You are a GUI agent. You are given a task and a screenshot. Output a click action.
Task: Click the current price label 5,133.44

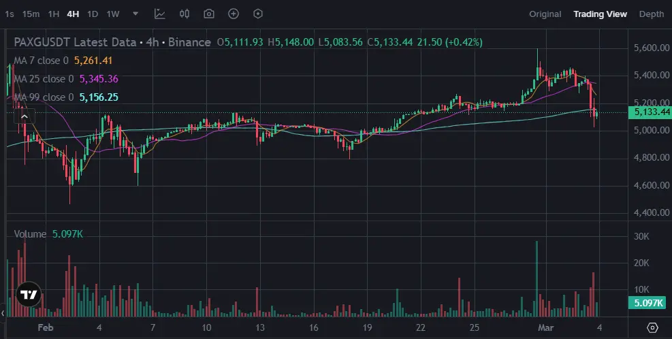coord(652,112)
